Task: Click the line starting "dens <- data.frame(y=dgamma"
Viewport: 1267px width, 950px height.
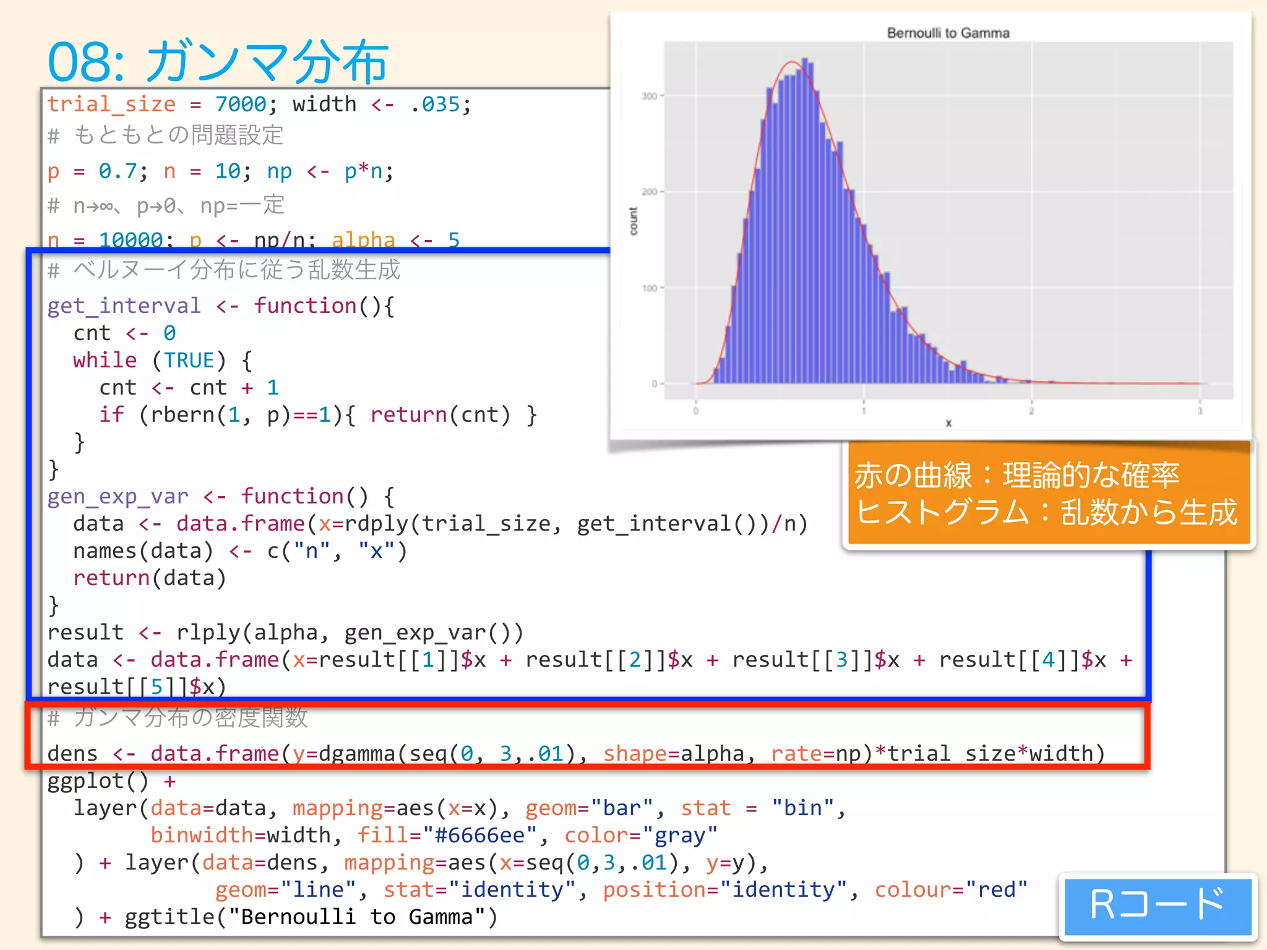Action: [x=576, y=753]
